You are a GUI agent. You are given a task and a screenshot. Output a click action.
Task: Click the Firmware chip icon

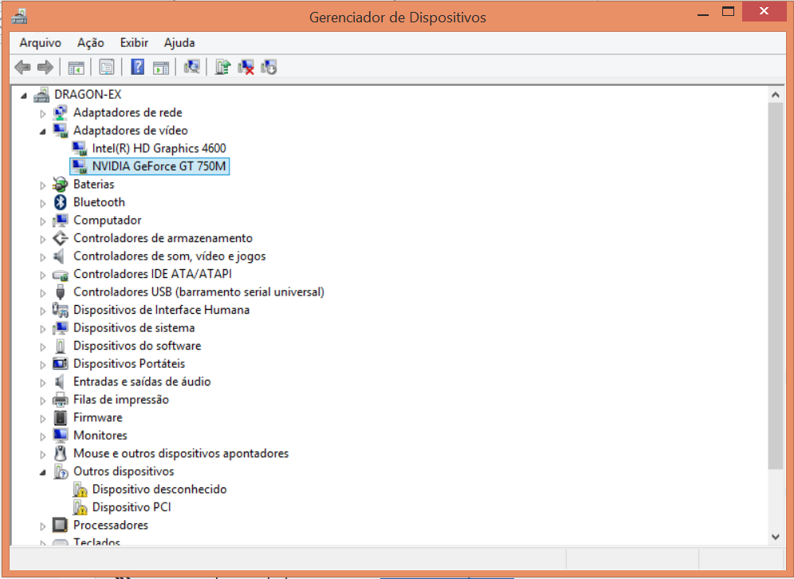61,417
